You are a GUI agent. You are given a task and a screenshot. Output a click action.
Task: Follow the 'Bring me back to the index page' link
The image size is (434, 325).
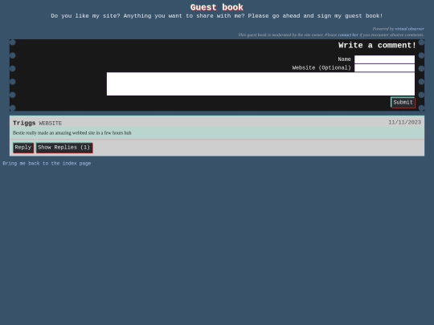click(47, 164)
